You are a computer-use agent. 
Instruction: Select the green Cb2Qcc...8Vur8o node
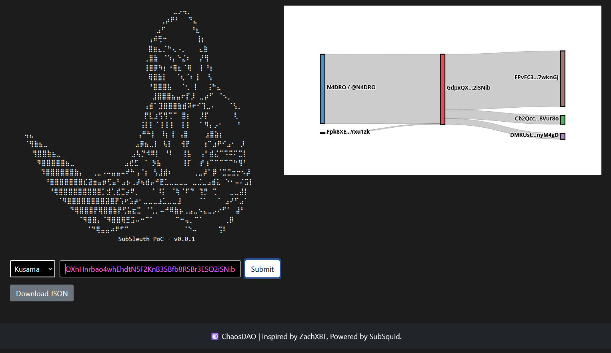point(563,120)
